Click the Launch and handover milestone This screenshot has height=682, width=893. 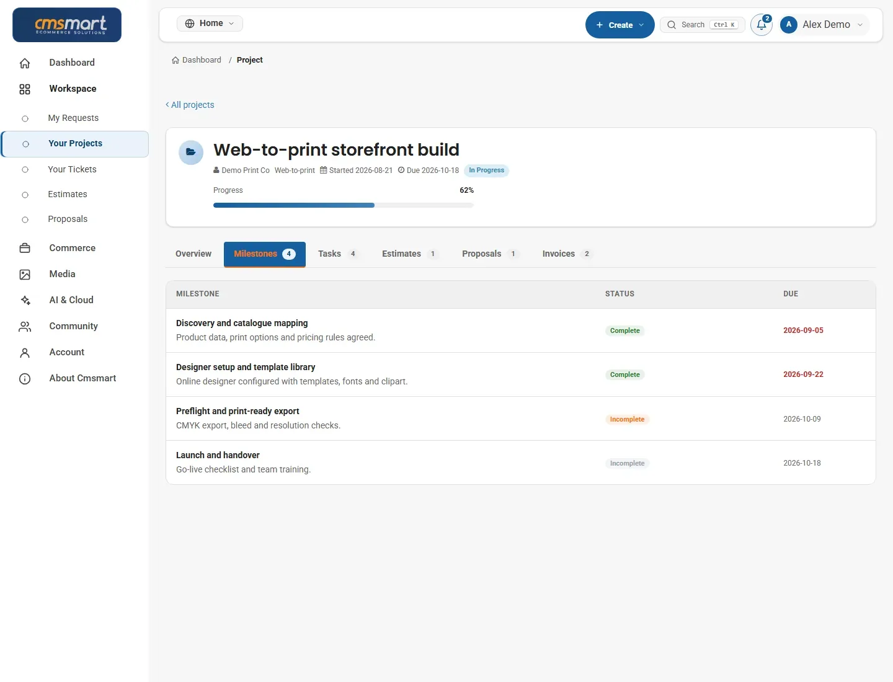pyautogui.click(x=218, y=455)
